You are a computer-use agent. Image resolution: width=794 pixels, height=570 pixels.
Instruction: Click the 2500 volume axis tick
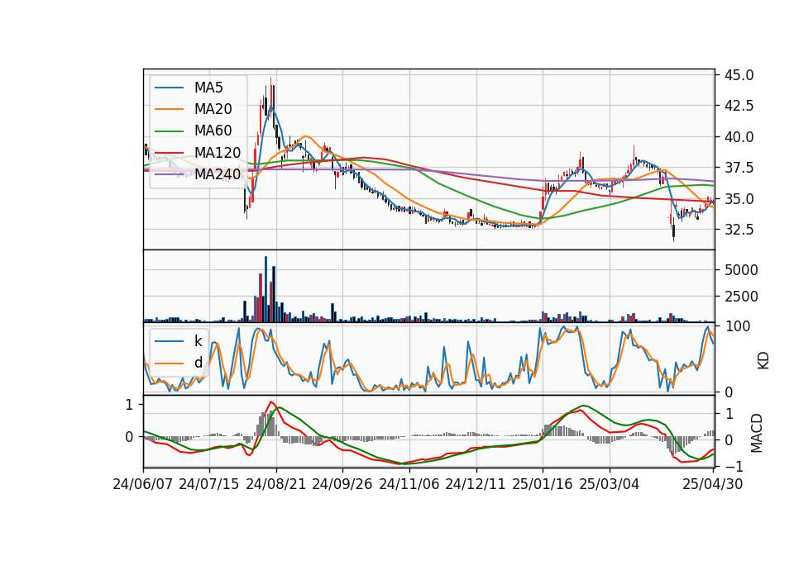741,297
